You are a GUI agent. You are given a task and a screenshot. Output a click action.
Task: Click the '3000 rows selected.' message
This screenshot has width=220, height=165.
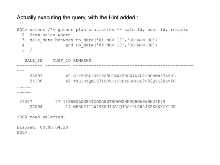point(41,117)
